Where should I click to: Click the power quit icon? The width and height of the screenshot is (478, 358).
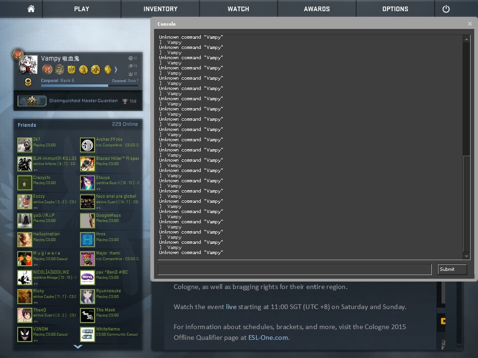pos(446,9)
